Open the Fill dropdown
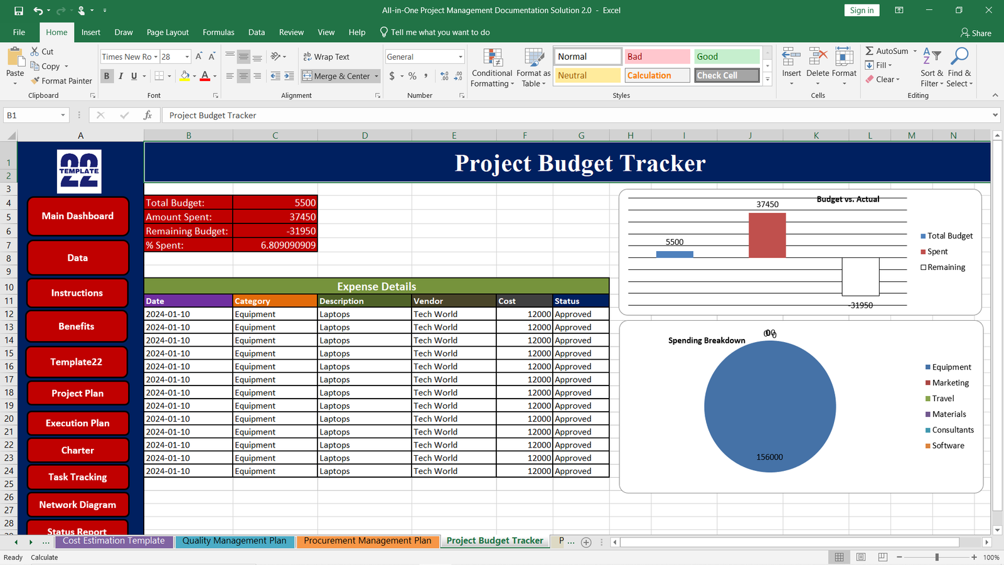This screenshot has height=565, width=1004. coord(878,65)
